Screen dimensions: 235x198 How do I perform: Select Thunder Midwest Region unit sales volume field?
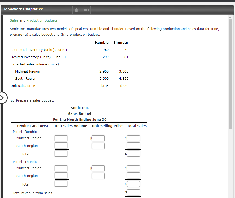click(61, 168)
